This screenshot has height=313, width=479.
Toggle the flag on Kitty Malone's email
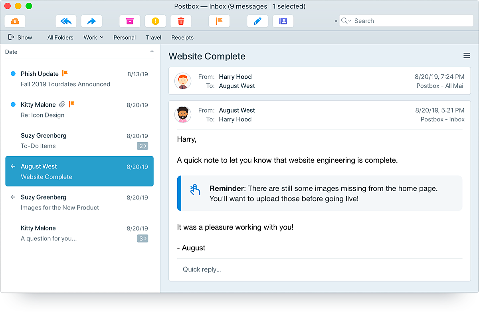coord(71,104)
